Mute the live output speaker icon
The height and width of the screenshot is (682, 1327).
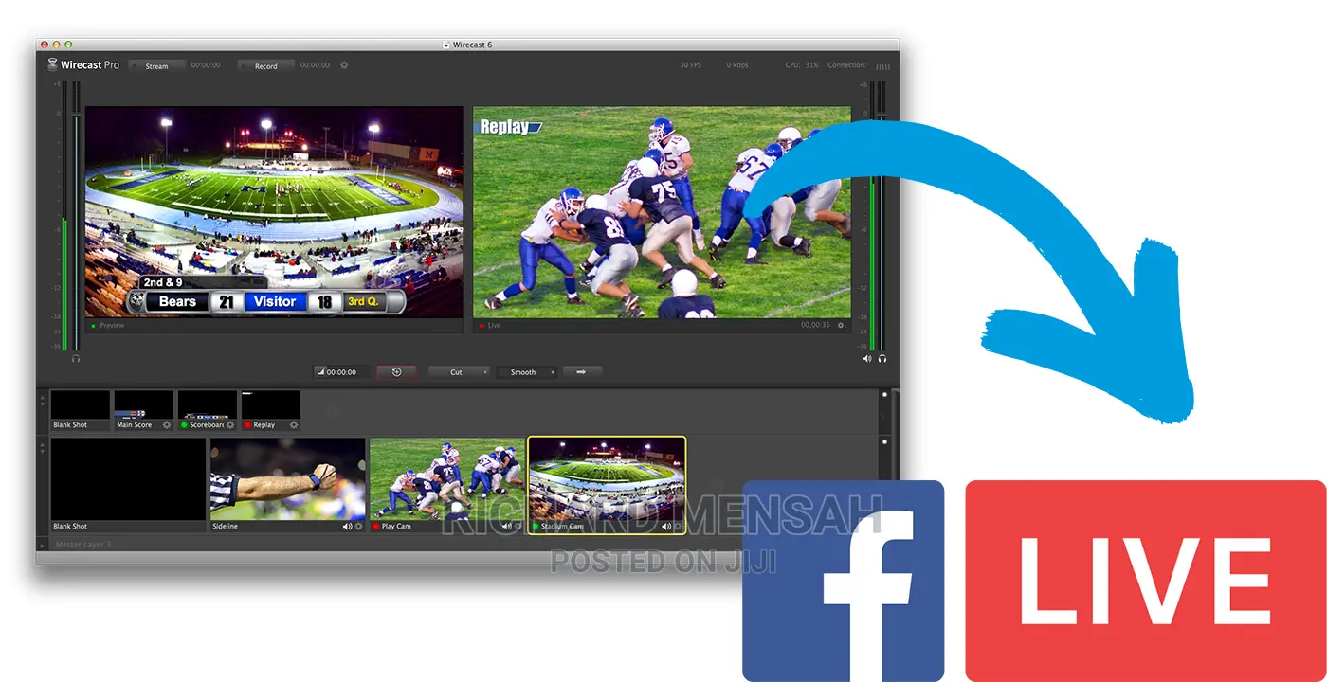pos(867,359)
